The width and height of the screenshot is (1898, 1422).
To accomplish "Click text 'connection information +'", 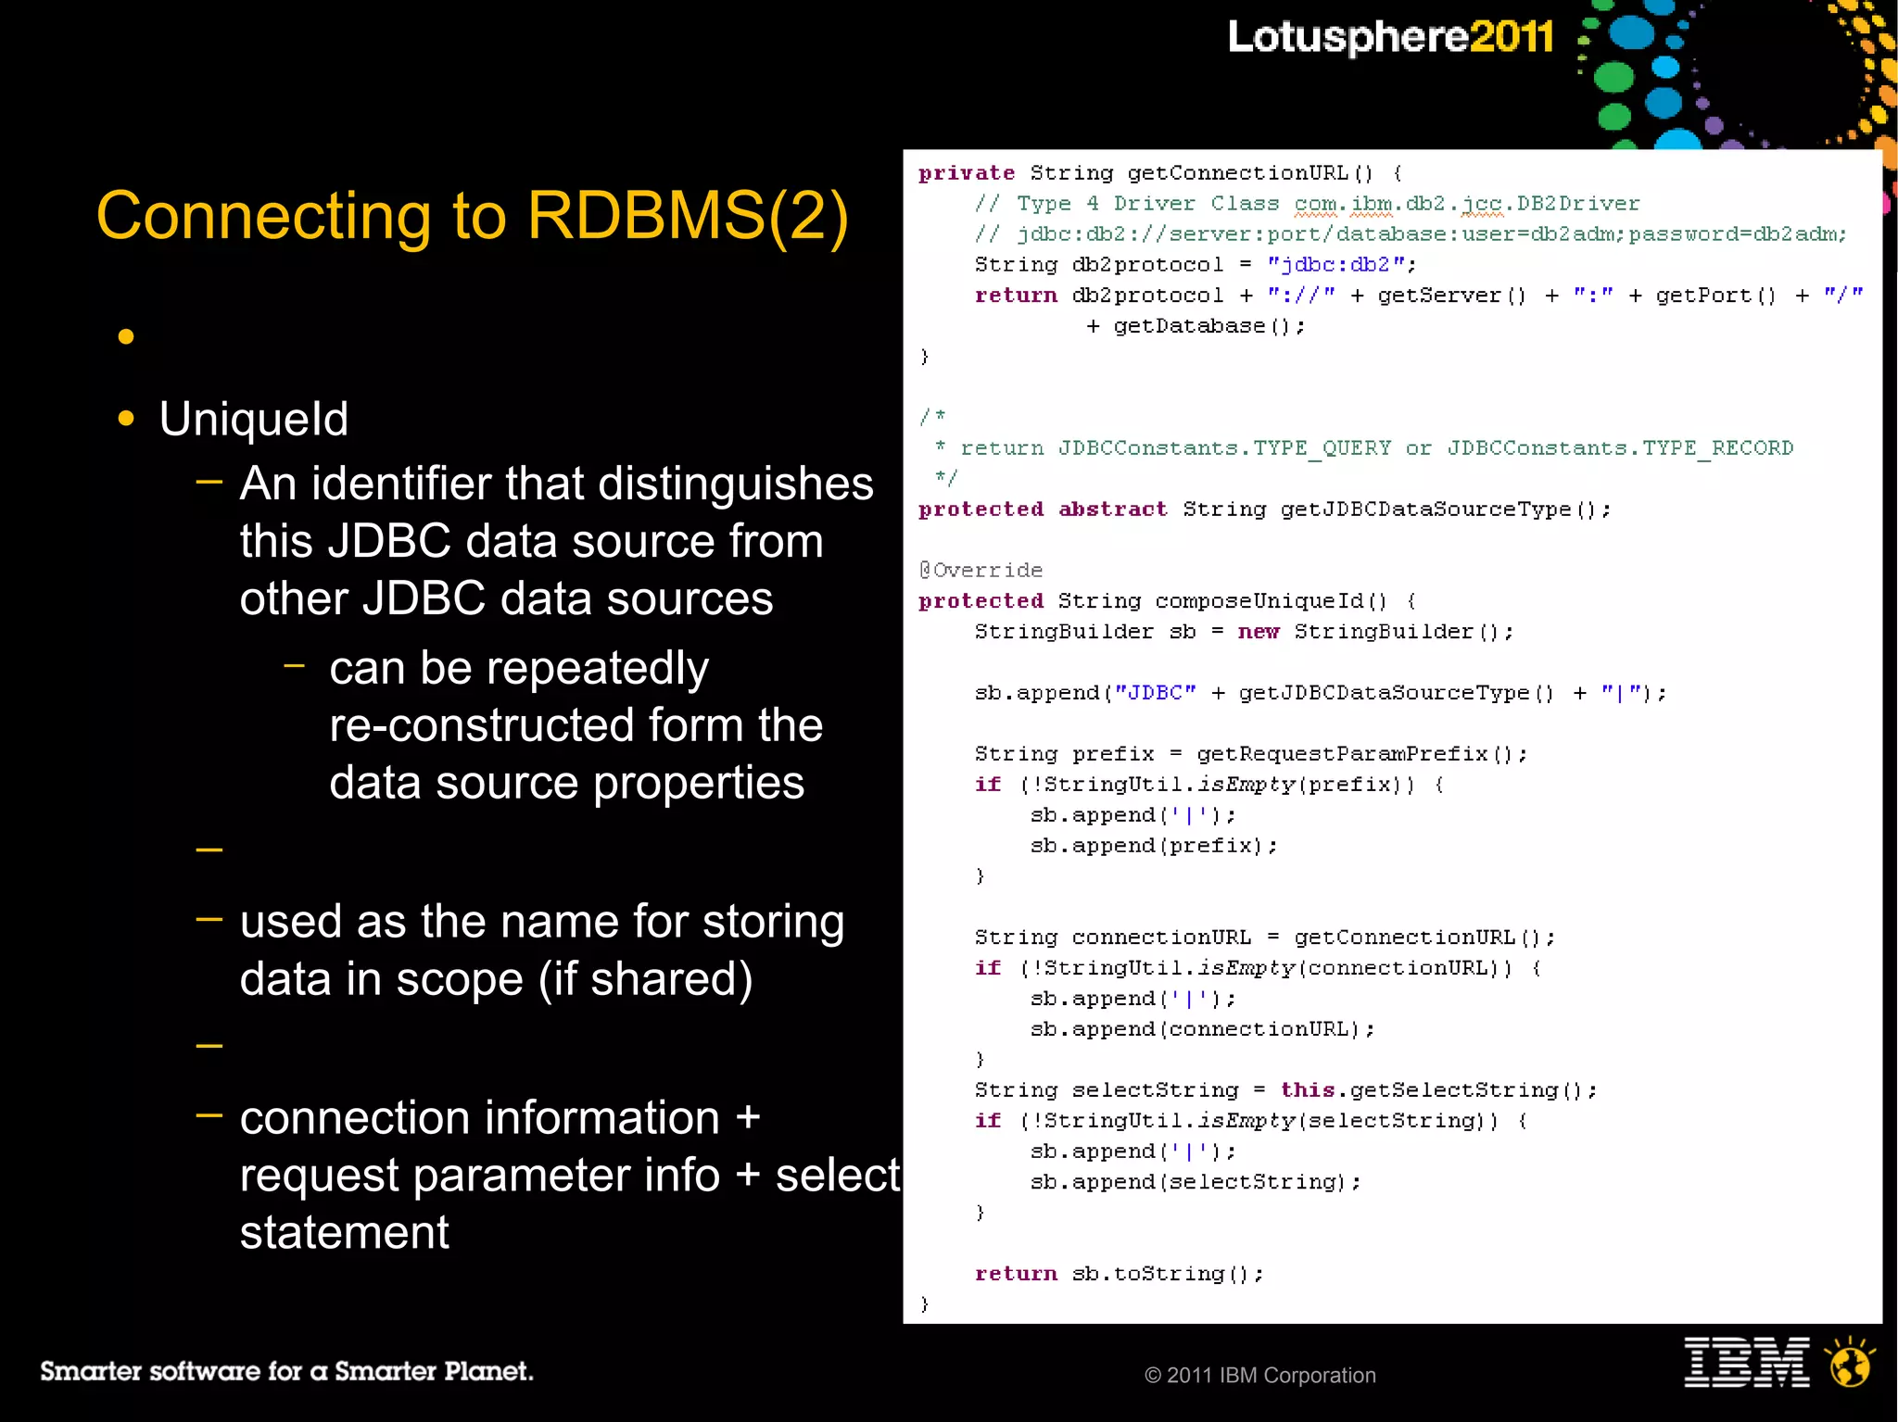I will [500, 1118].
